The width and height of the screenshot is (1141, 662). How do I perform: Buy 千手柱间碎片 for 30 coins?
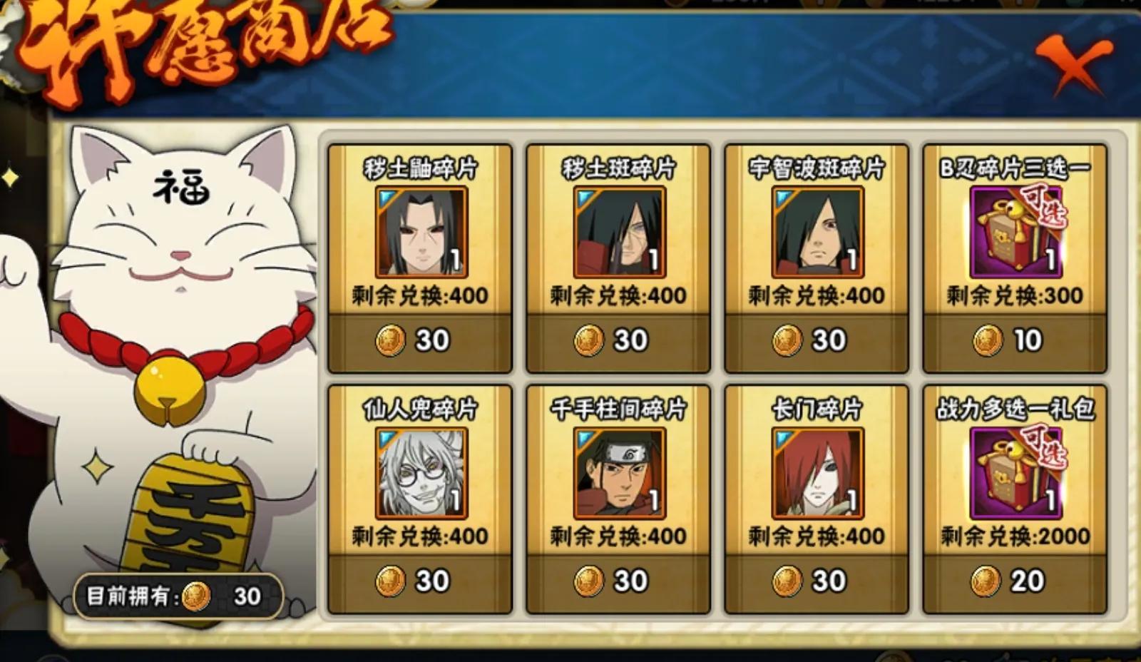click(618, 581)
